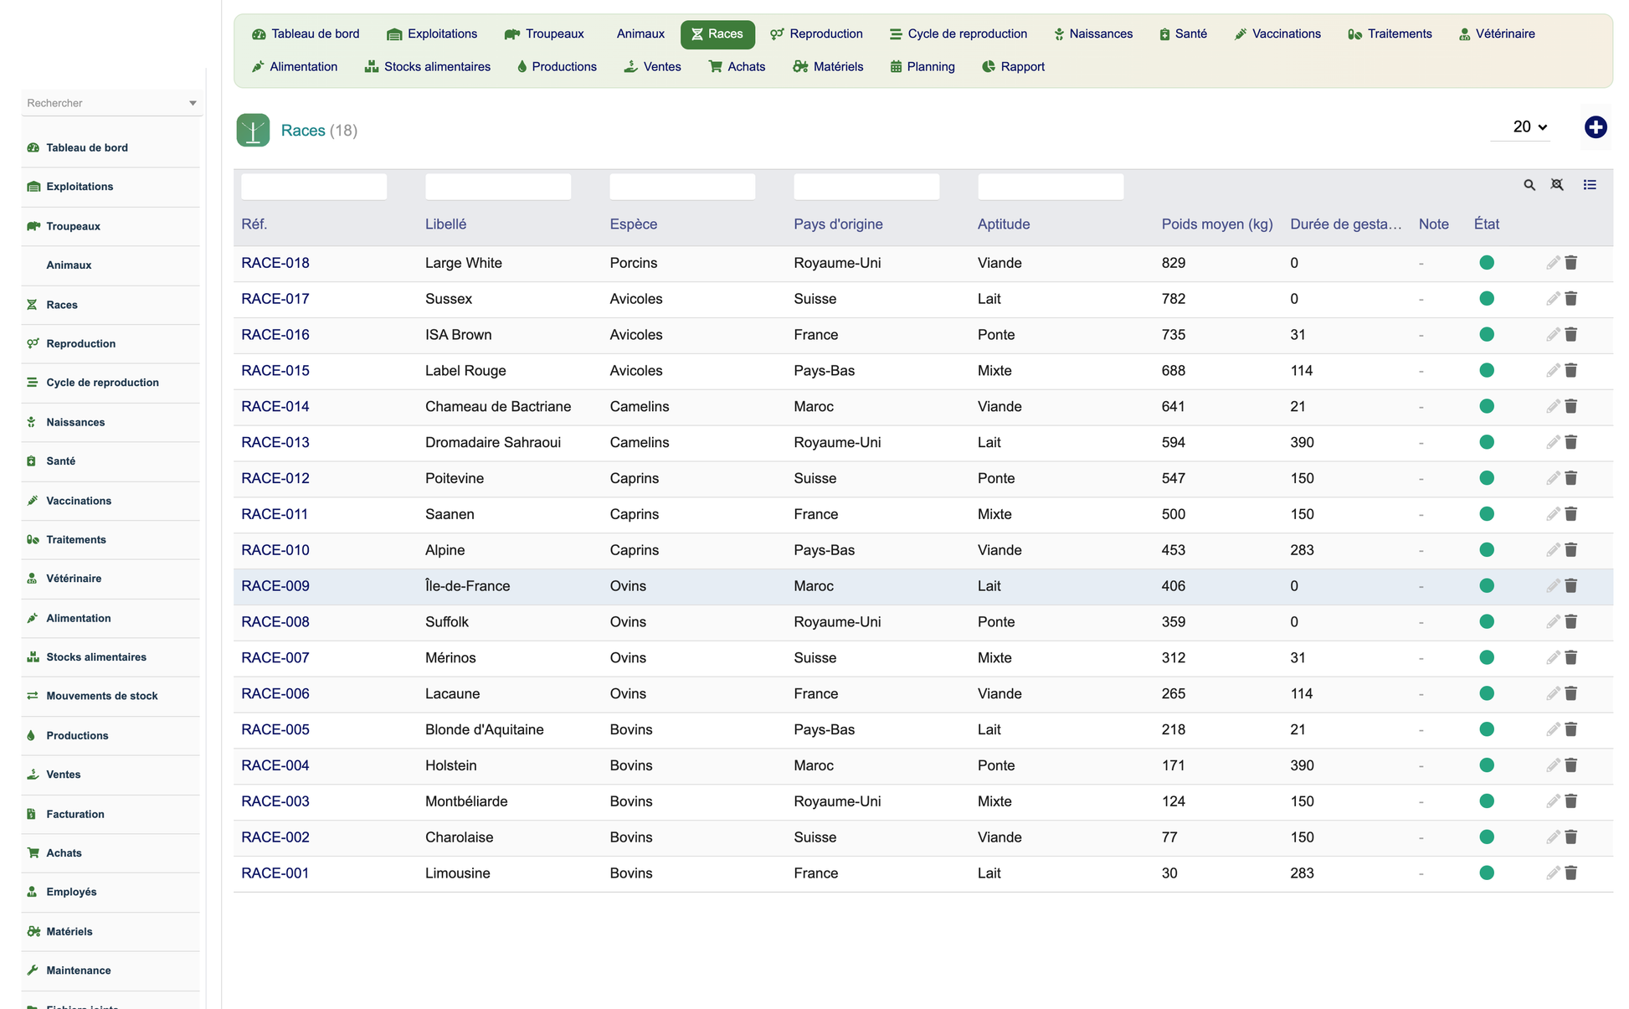Edit RACE-009 Île-de-France with pencil icon
The width and height of the screenshot is (1629, 1009).
(1552, 586)
